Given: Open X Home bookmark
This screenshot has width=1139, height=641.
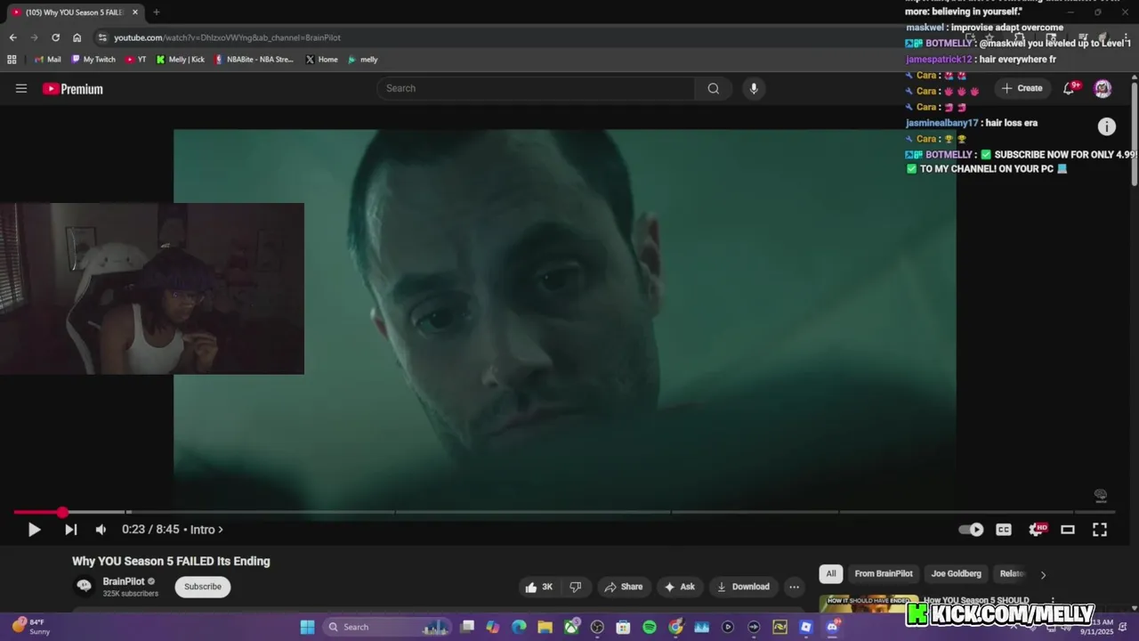Looking at the screenshot, I should pyautogui.click(x=322, y=60).
